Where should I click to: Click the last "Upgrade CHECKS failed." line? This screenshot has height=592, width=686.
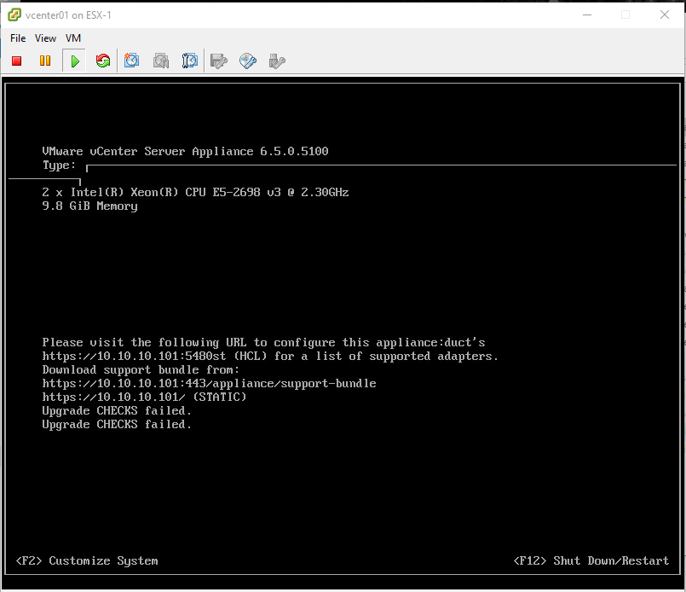pos(117,424)
